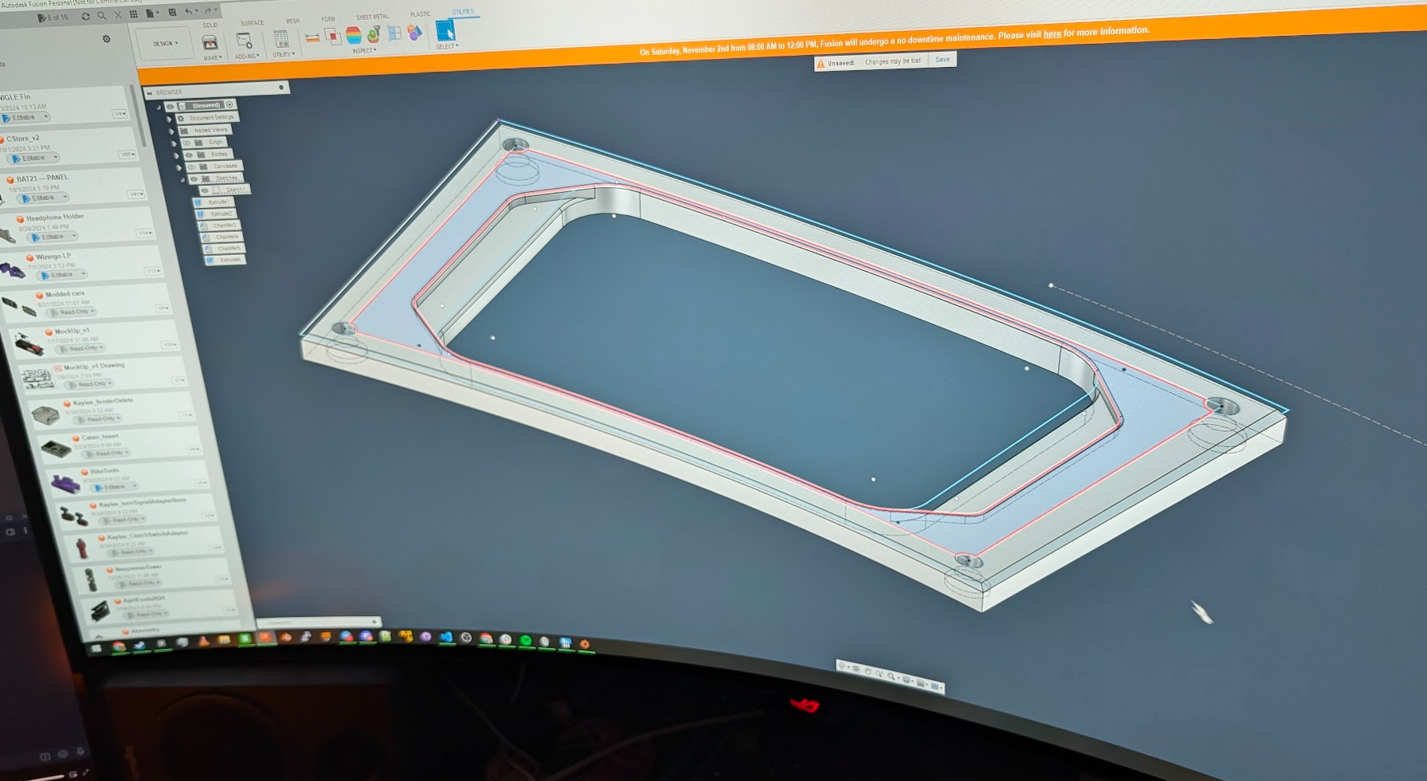Click the Redo arrow
This screenshot has width=1427, height=781.
point(208,10)
